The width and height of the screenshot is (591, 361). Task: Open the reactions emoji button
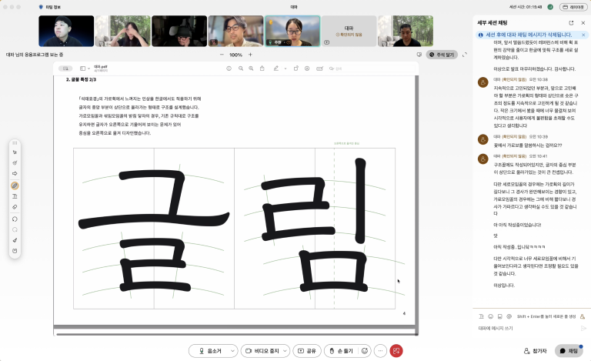[365, 351]
